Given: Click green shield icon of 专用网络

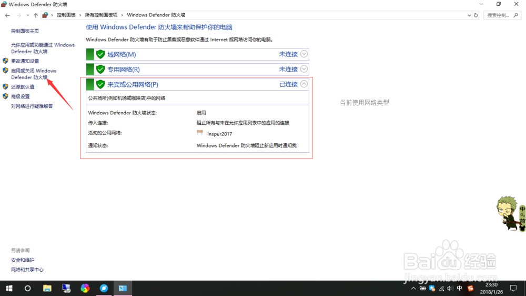Looking at the screenshot, I should click(x=100, y=69).
